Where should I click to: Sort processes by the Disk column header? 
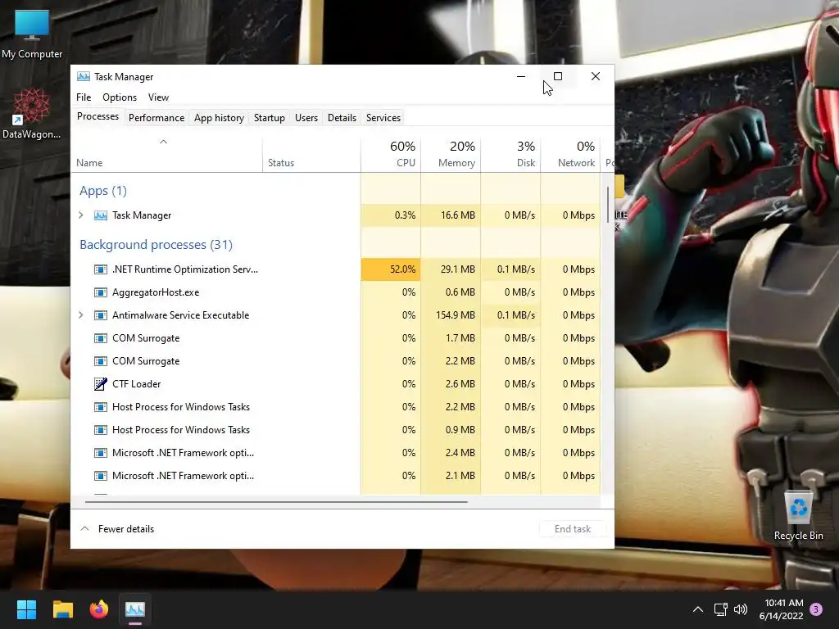(510, 155)
